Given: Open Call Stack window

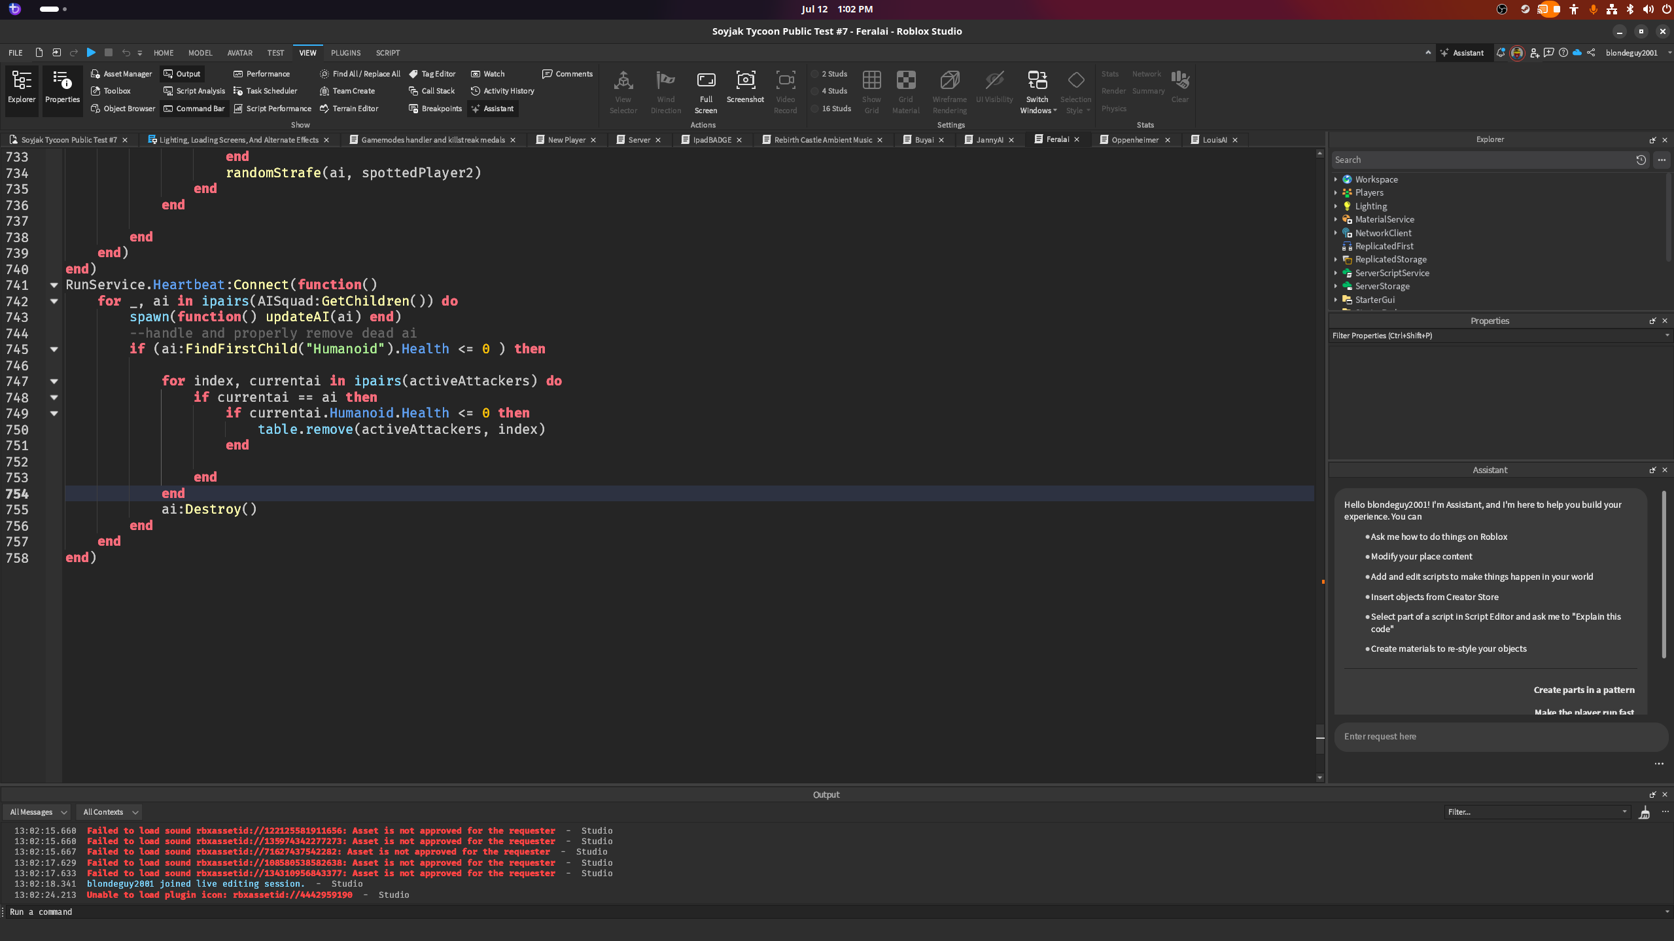Looking at the screenshot, I should click(x=432, y=91).
